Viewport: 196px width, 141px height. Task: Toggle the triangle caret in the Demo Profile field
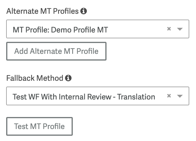(x=180, y=29)
